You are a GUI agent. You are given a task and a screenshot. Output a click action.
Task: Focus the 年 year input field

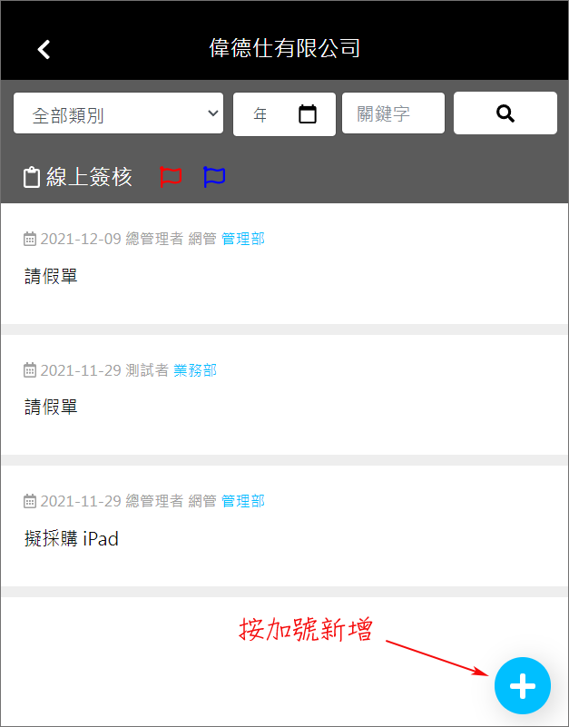[x=284, y=114]
